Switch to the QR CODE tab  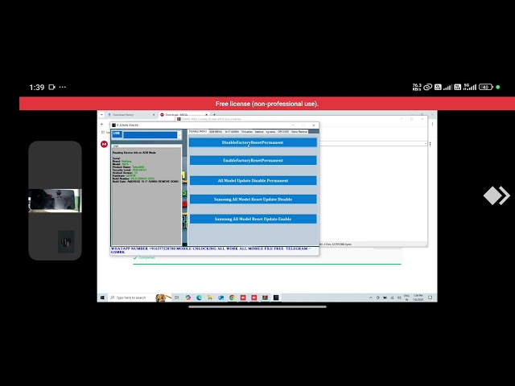click(283, 132)
